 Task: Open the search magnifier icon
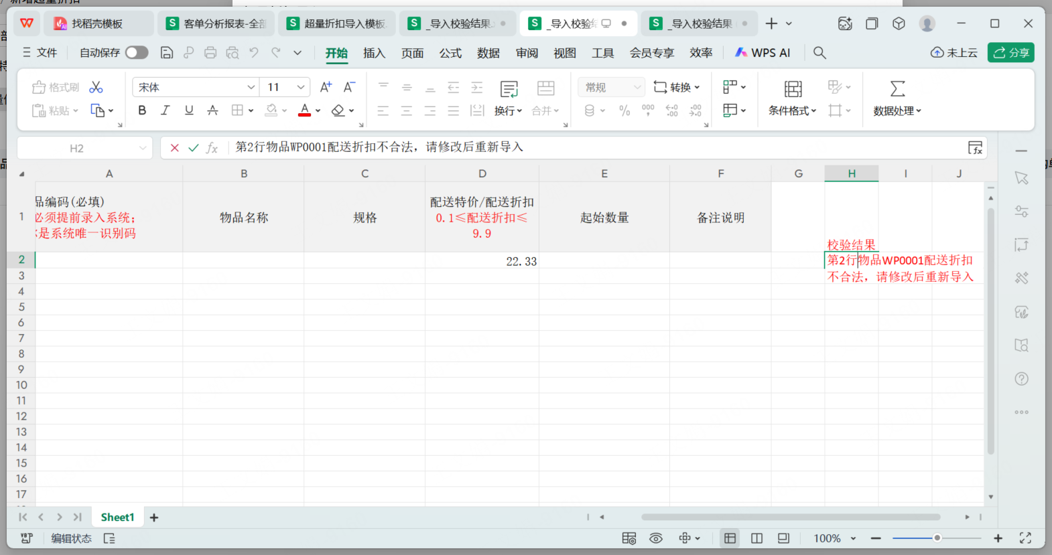819,53
